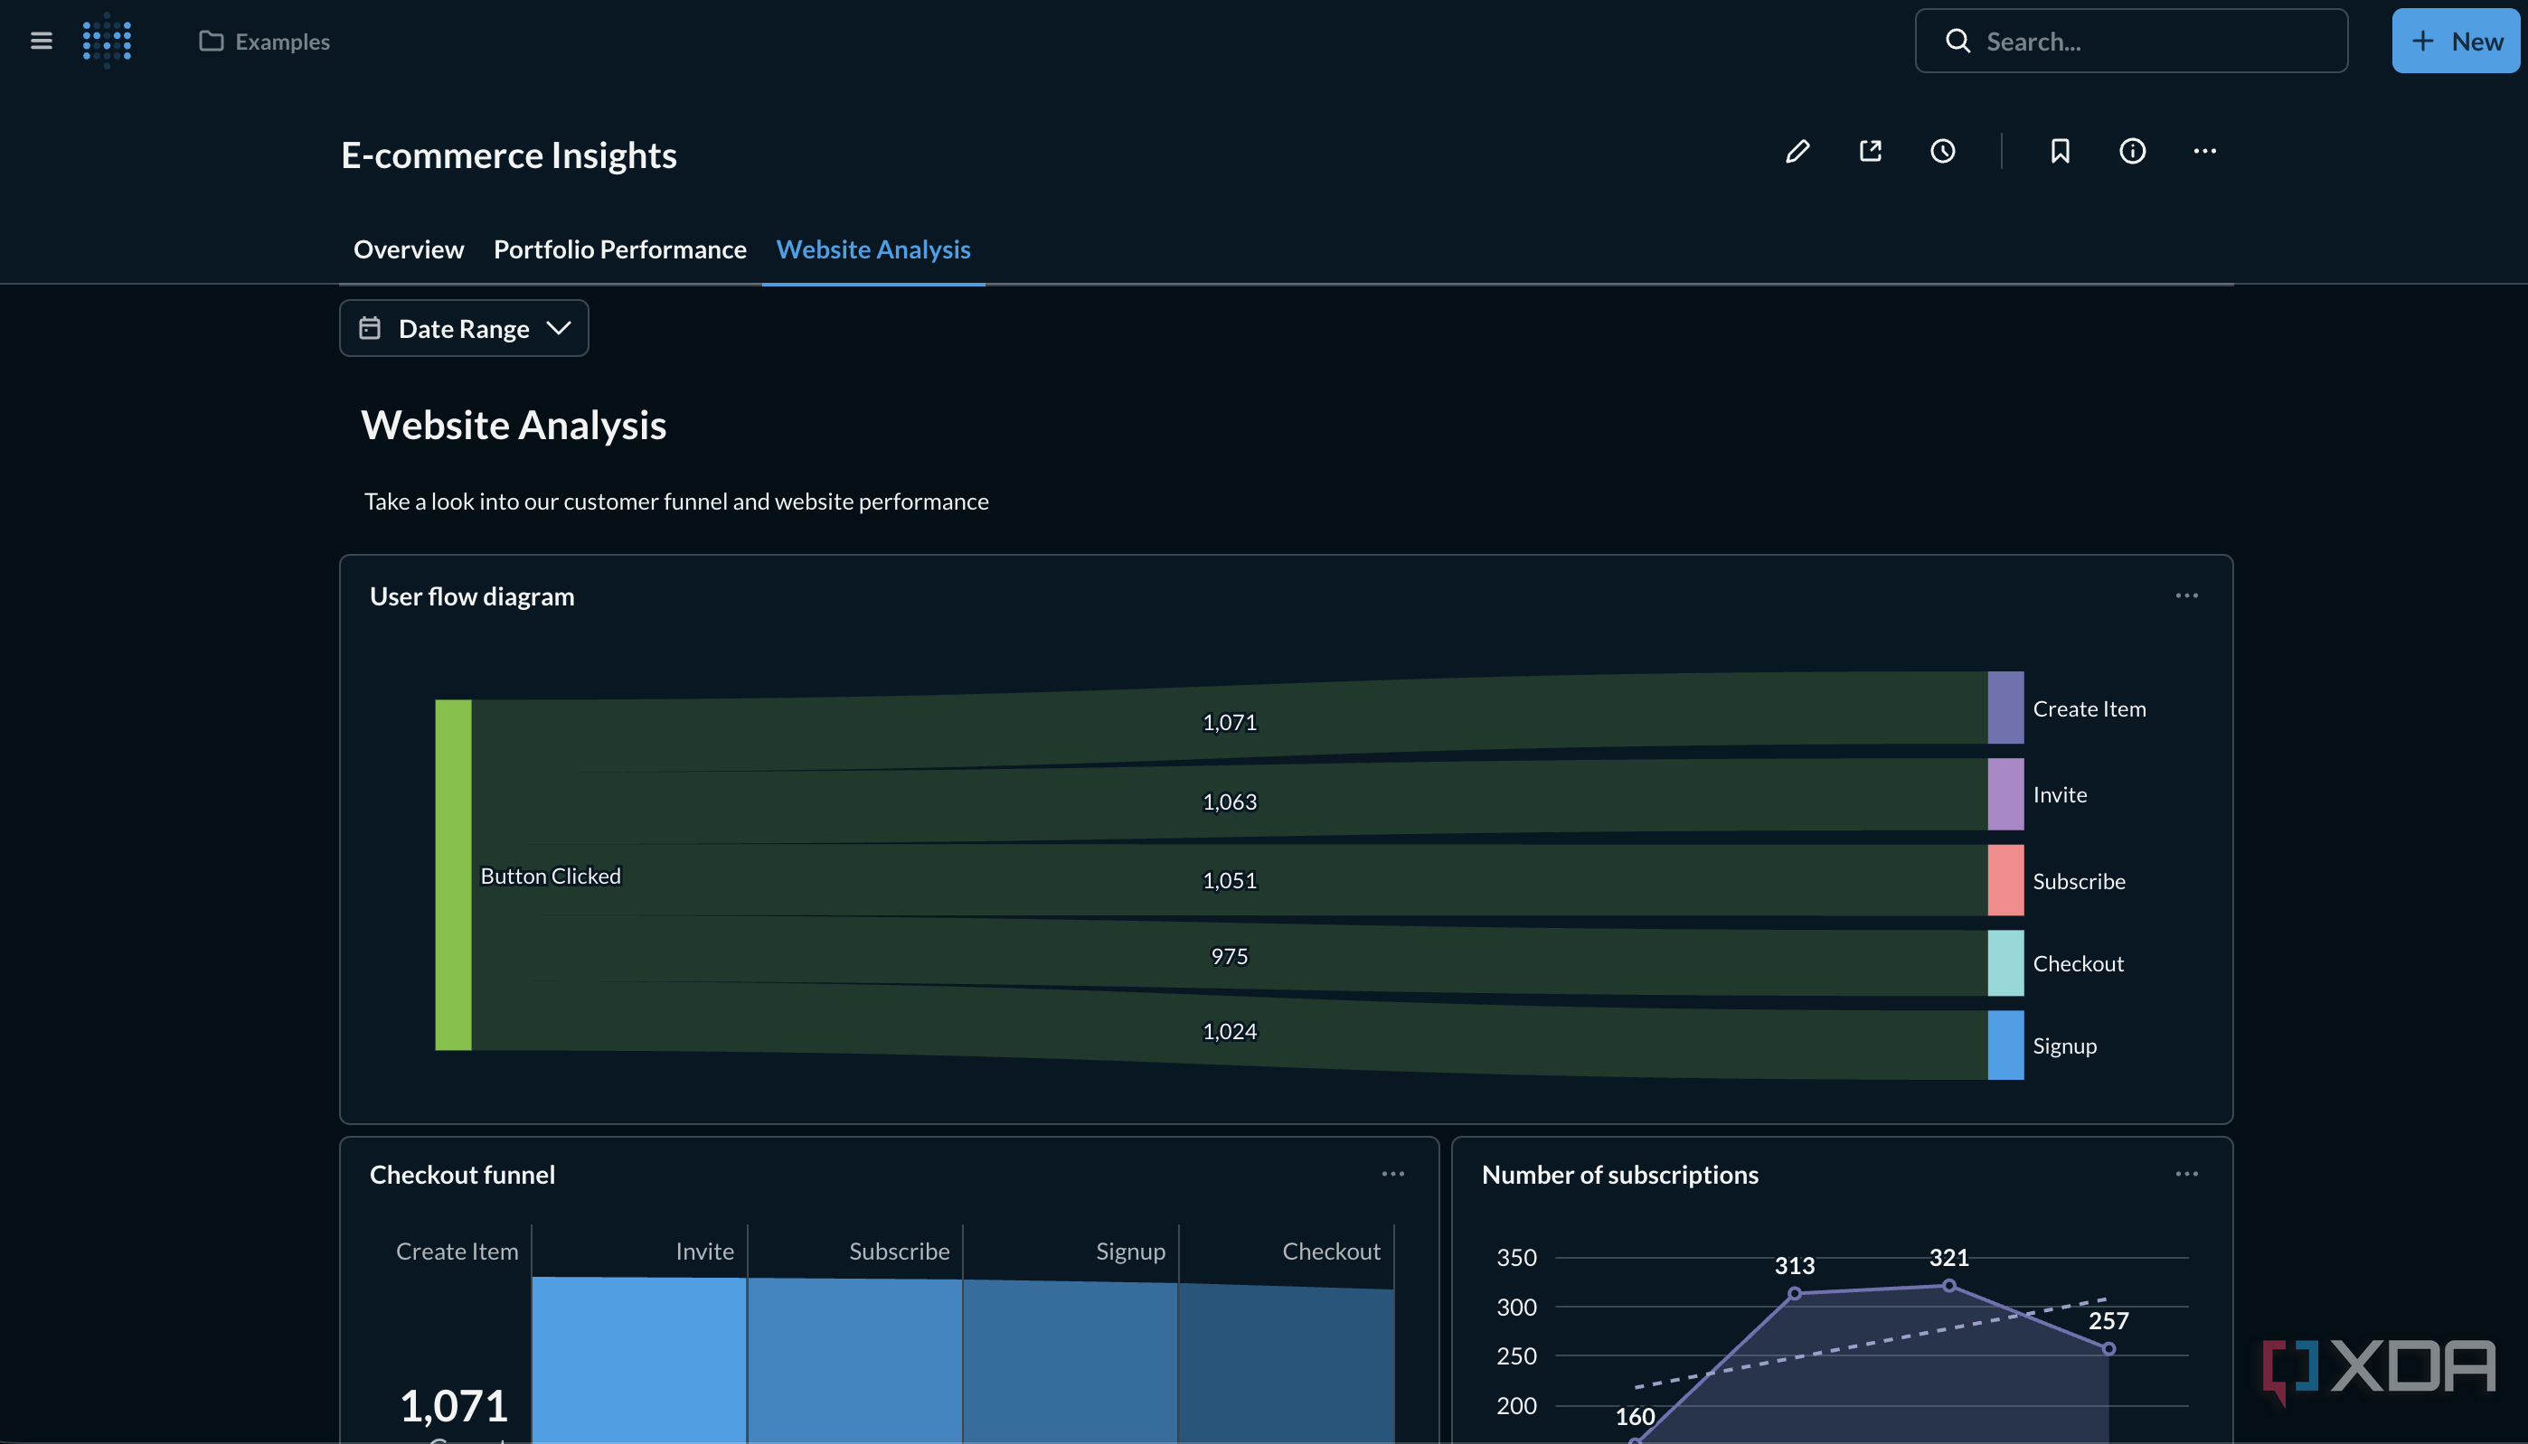Edit the dashboard with pencil icon
Image resolution: width=2528 pixels, height=1444 pixels.
coord(1797,151)
